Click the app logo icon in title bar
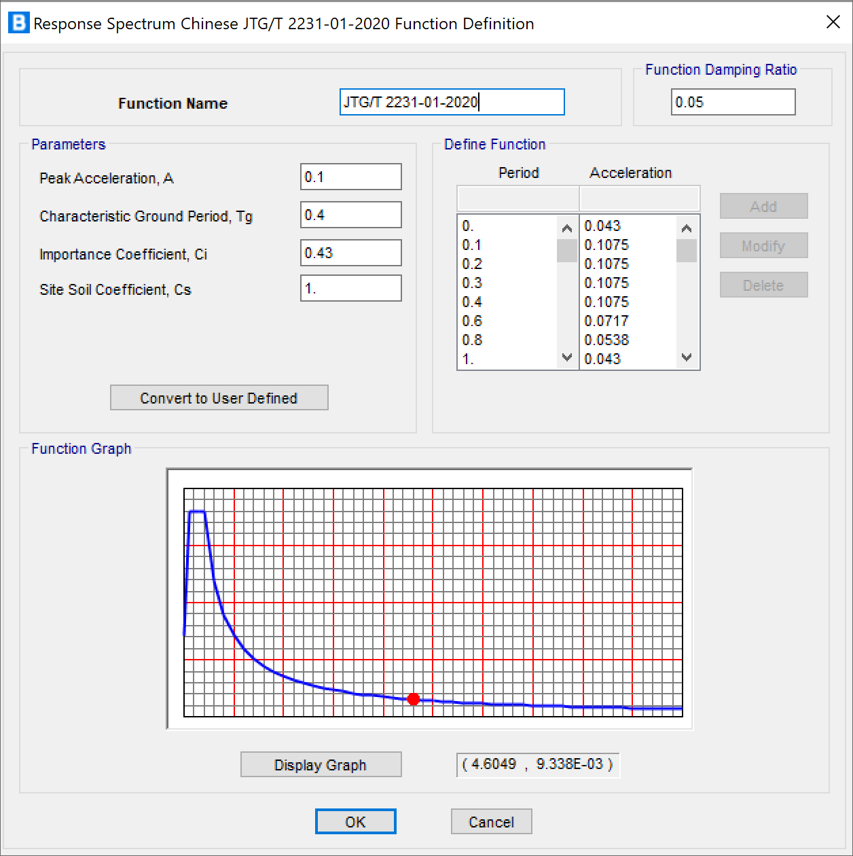This screenshot has width=853, height=856. tap(18, 22)
